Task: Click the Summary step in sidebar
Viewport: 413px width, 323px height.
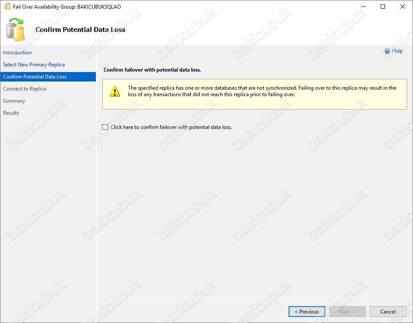Action: (x=14, y=101)
